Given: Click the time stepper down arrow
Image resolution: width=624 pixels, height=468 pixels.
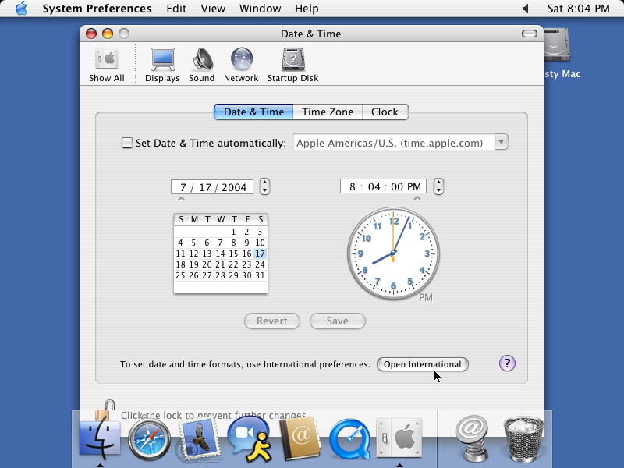Looking at the screenshot, I should [x=438, y=190].
